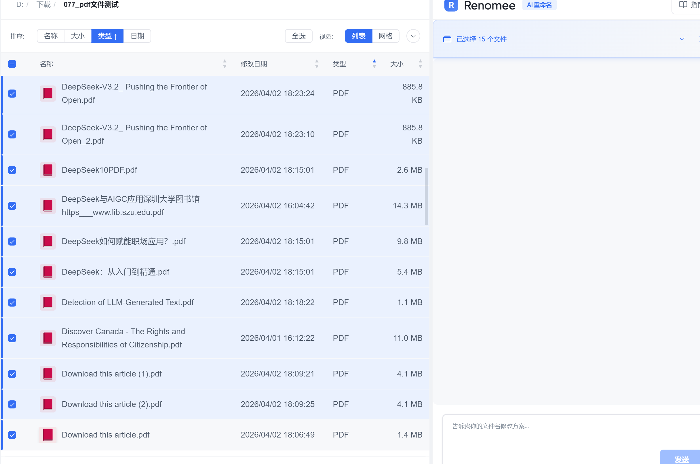
Task: Click the PDF icon for DeepSeek如何赋能职场应用？.pdf
Action: 47,241
